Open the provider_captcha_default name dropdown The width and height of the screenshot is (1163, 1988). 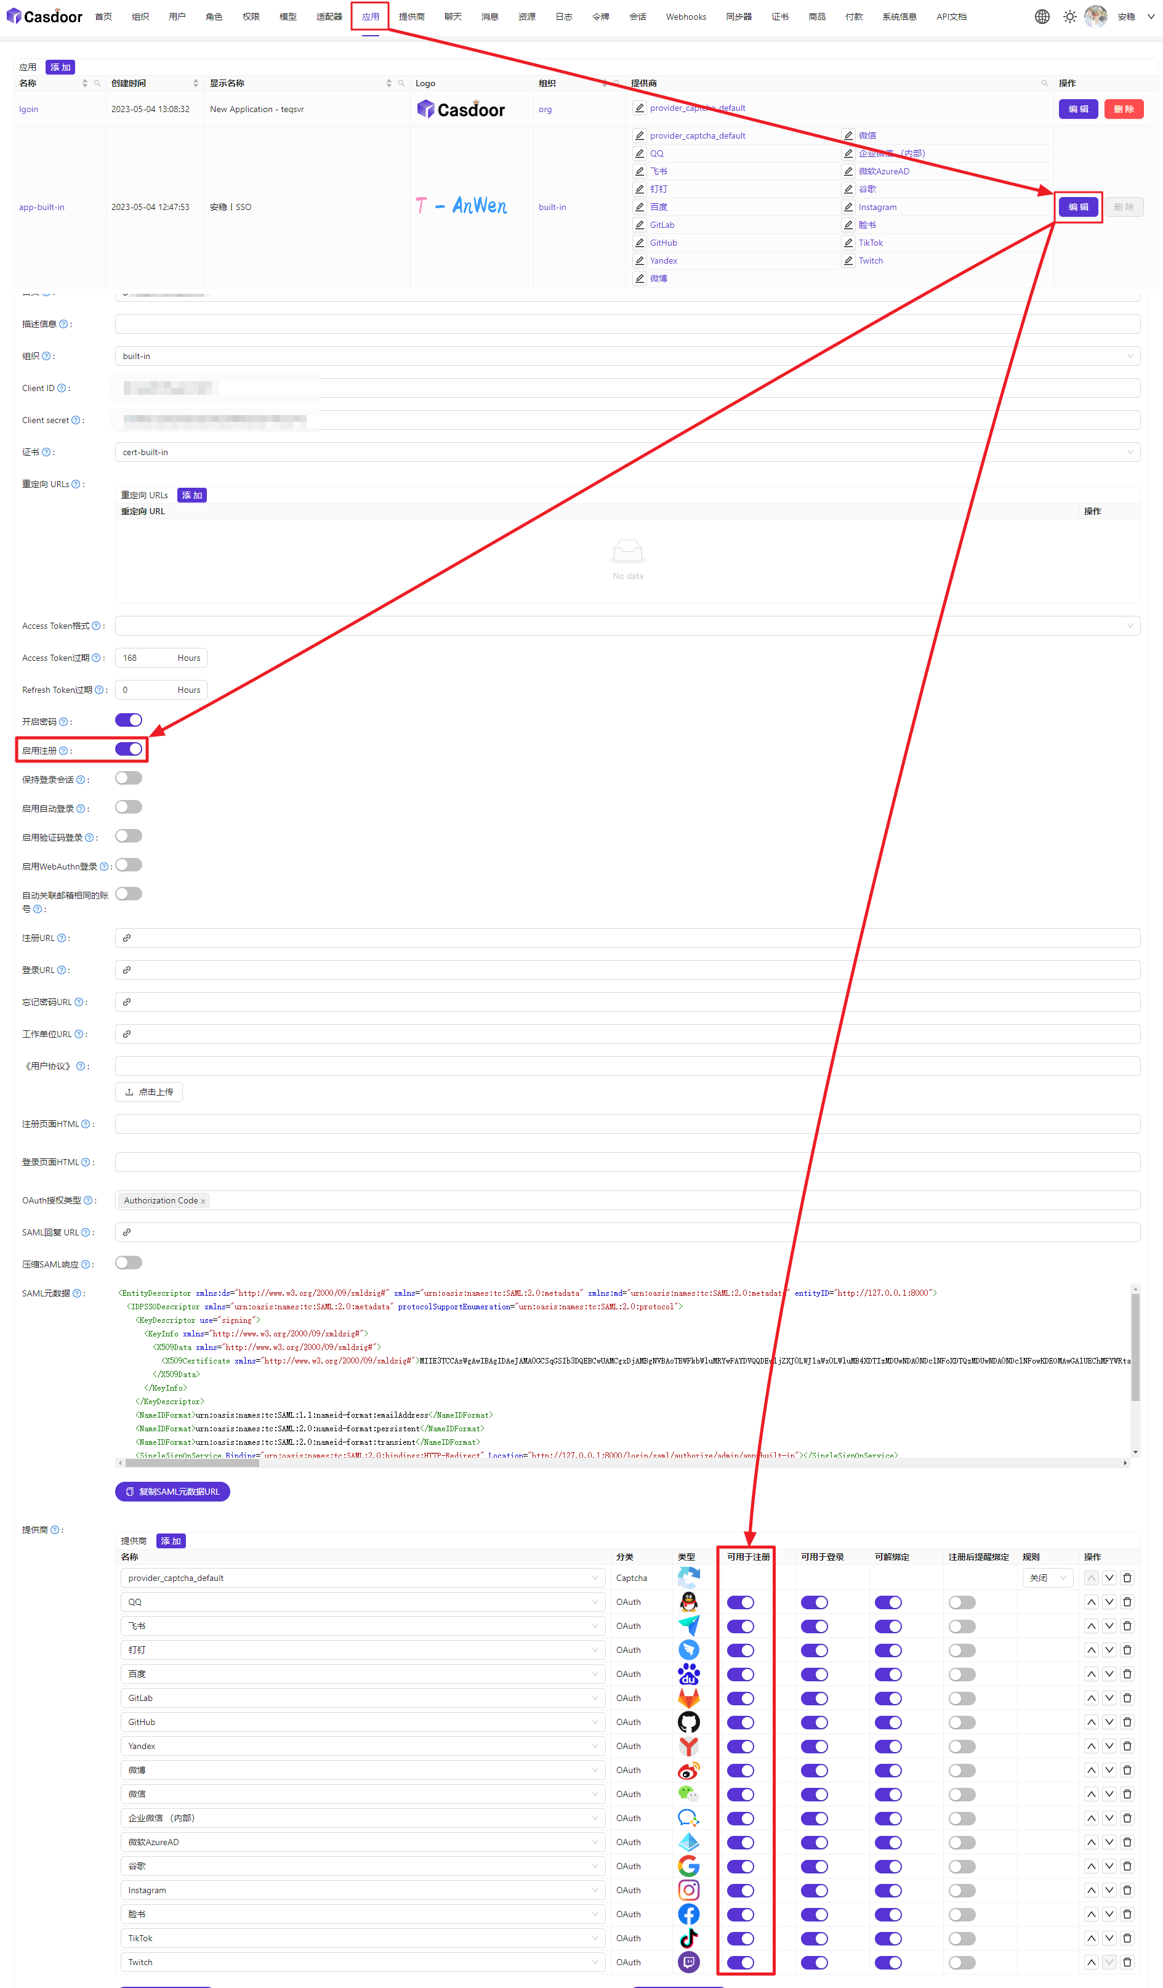(x=363, y=1578)
